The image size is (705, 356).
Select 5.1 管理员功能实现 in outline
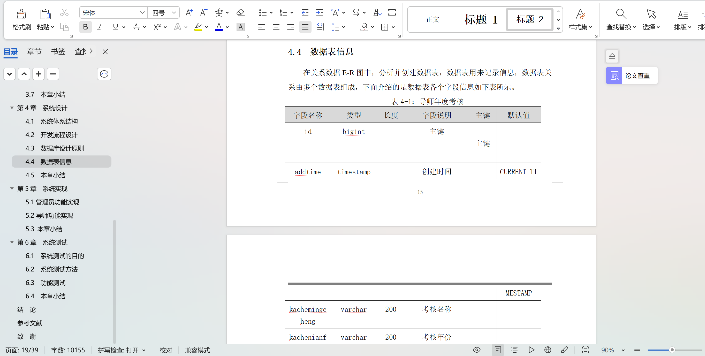[x=52, y=202]
